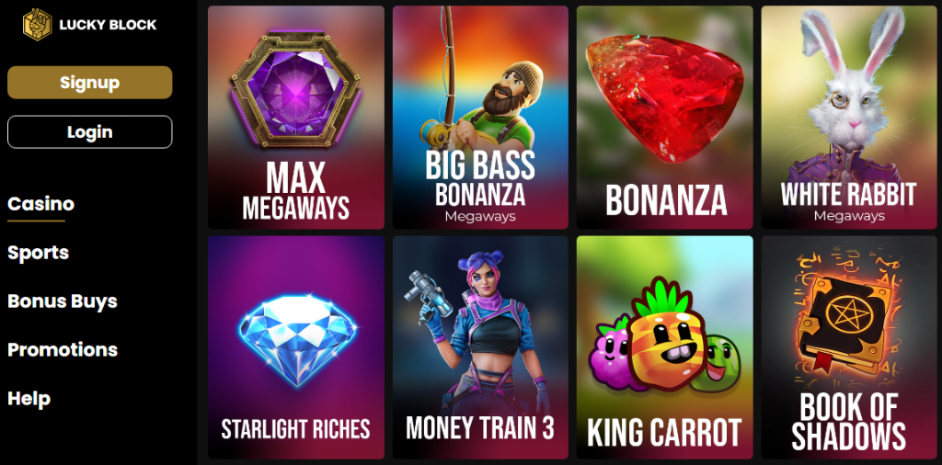The height and width of the screenshot is (465, 942).
Task: Open the Sports menu item
Action: (x=39, y=253)
